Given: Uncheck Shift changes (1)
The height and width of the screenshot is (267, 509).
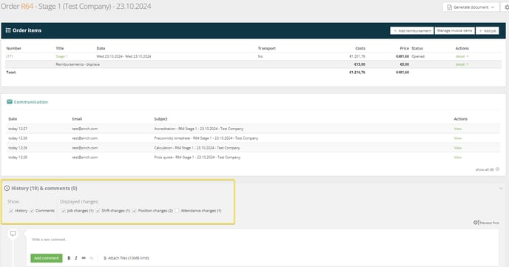Looking at the screenshot, I should [x=98, y=211].
